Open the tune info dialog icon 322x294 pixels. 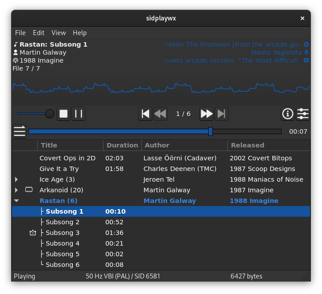point(288,114)
